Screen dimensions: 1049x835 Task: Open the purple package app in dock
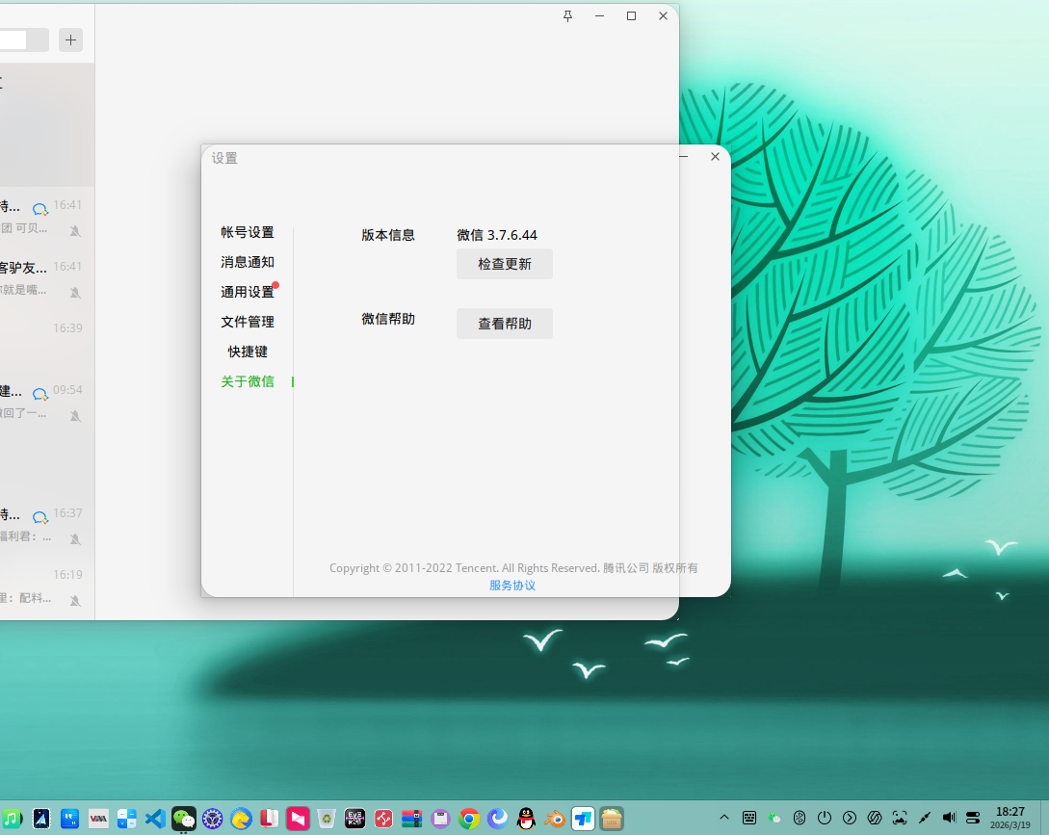click(441, 819)
